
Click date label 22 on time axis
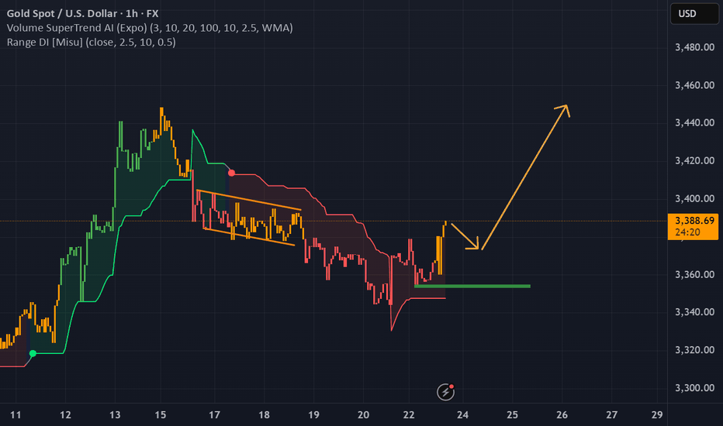[x=409, y=415]
